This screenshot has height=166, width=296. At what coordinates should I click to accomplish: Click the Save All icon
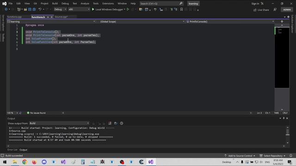34,9
